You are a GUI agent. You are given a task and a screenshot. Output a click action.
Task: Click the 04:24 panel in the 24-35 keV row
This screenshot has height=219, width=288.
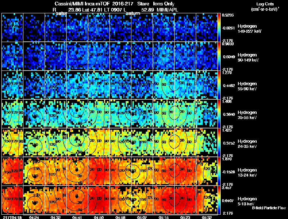pyautogui.click(x=34, y=142)
